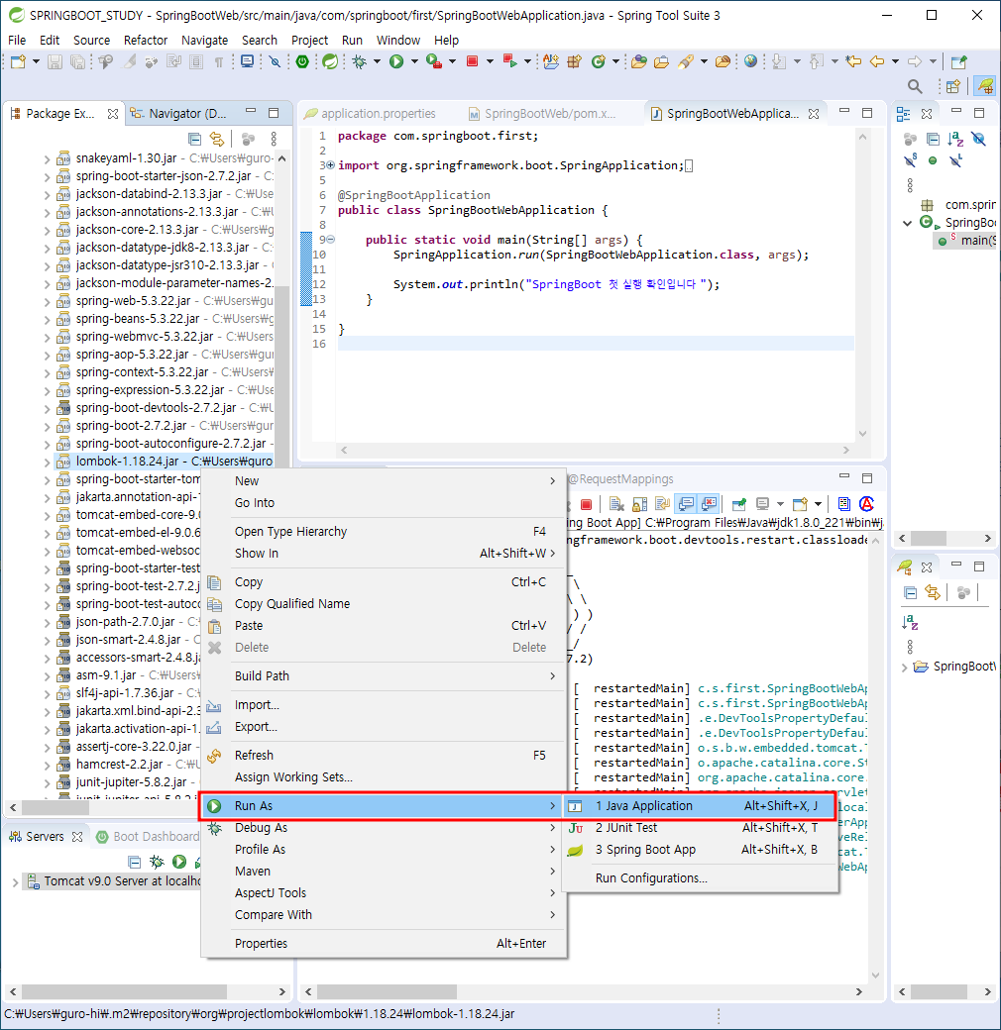This screenshot has width=1001, height=1030.
Task: Toggle Show Console When Standard Out Changes
Action: click(686, 504)
